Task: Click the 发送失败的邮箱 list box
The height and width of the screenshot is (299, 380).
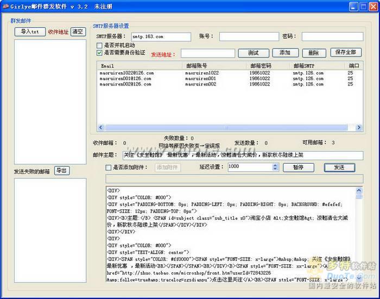Action: click(x=50, y=231)
